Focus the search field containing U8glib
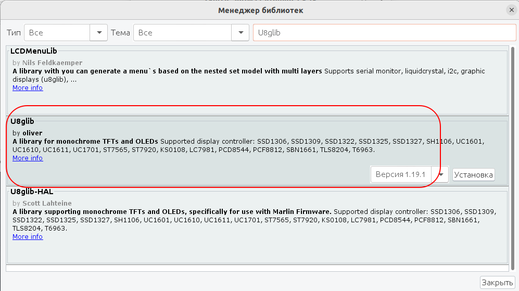519x291 pixels. click(384, 32)
